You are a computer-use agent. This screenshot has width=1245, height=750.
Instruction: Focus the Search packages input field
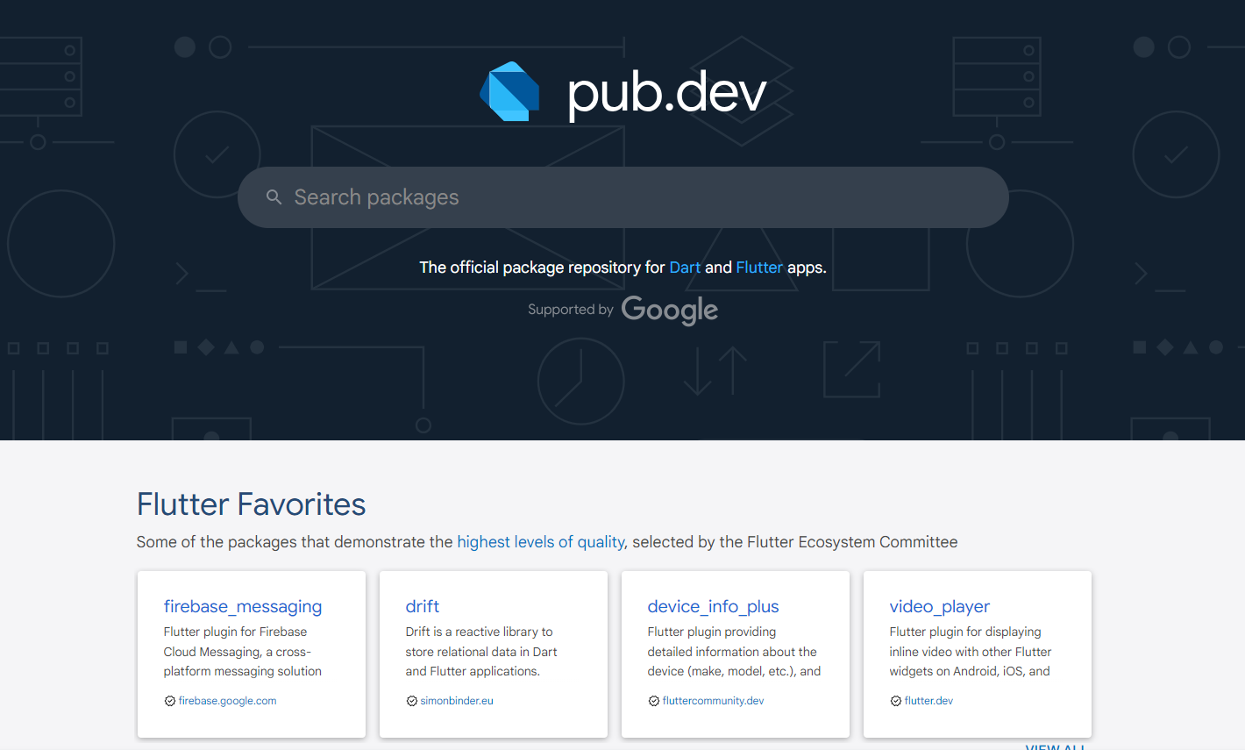click(x=622, y=197)
